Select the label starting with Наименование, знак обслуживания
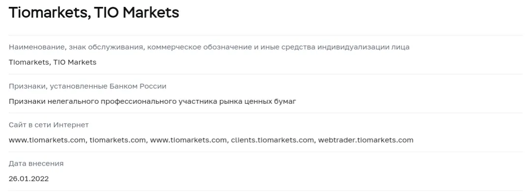 [x=209, y=47]
